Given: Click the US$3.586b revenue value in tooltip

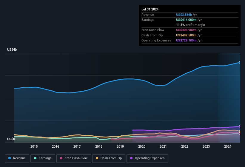Looking at the screenshot, I should click(x=184, y=15).
